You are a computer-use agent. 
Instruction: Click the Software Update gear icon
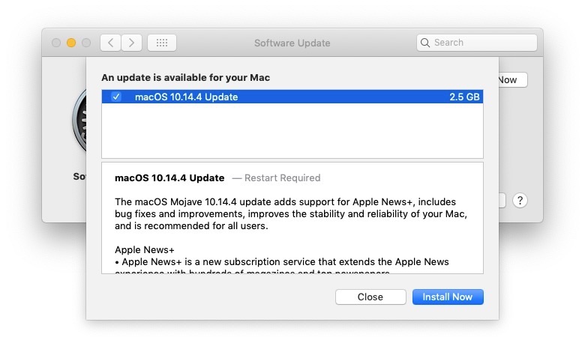(79, 127)
